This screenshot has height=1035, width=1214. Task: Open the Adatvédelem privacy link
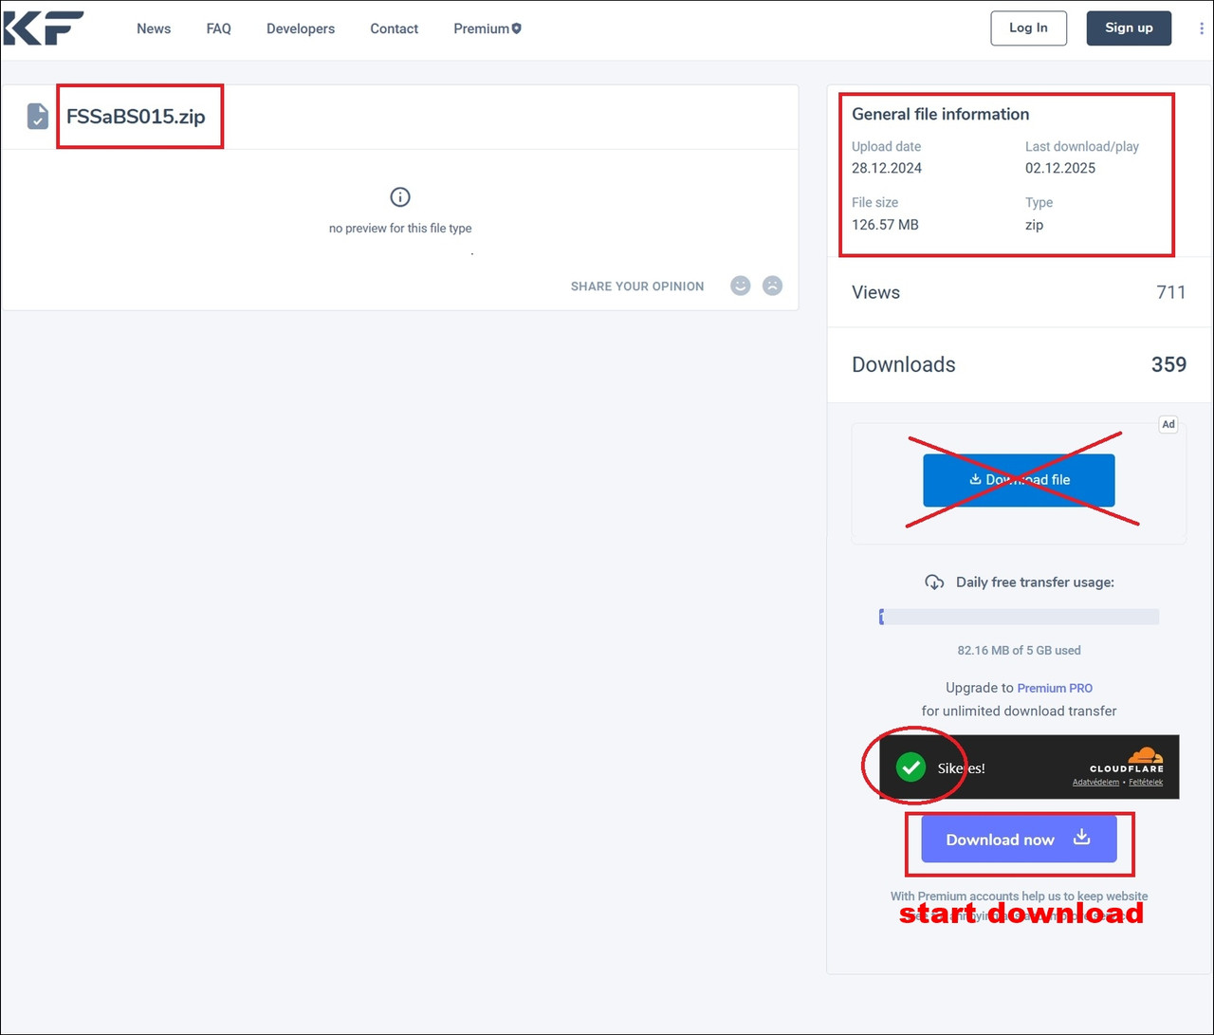(x=1095, y=783)
